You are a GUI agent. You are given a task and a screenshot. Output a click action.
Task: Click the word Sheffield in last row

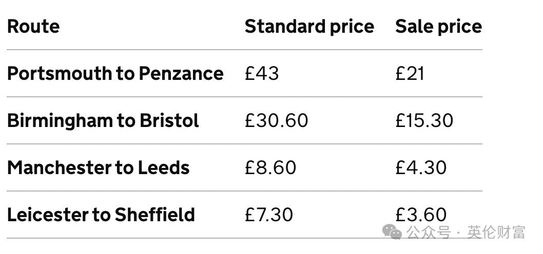tap(155, 215)
